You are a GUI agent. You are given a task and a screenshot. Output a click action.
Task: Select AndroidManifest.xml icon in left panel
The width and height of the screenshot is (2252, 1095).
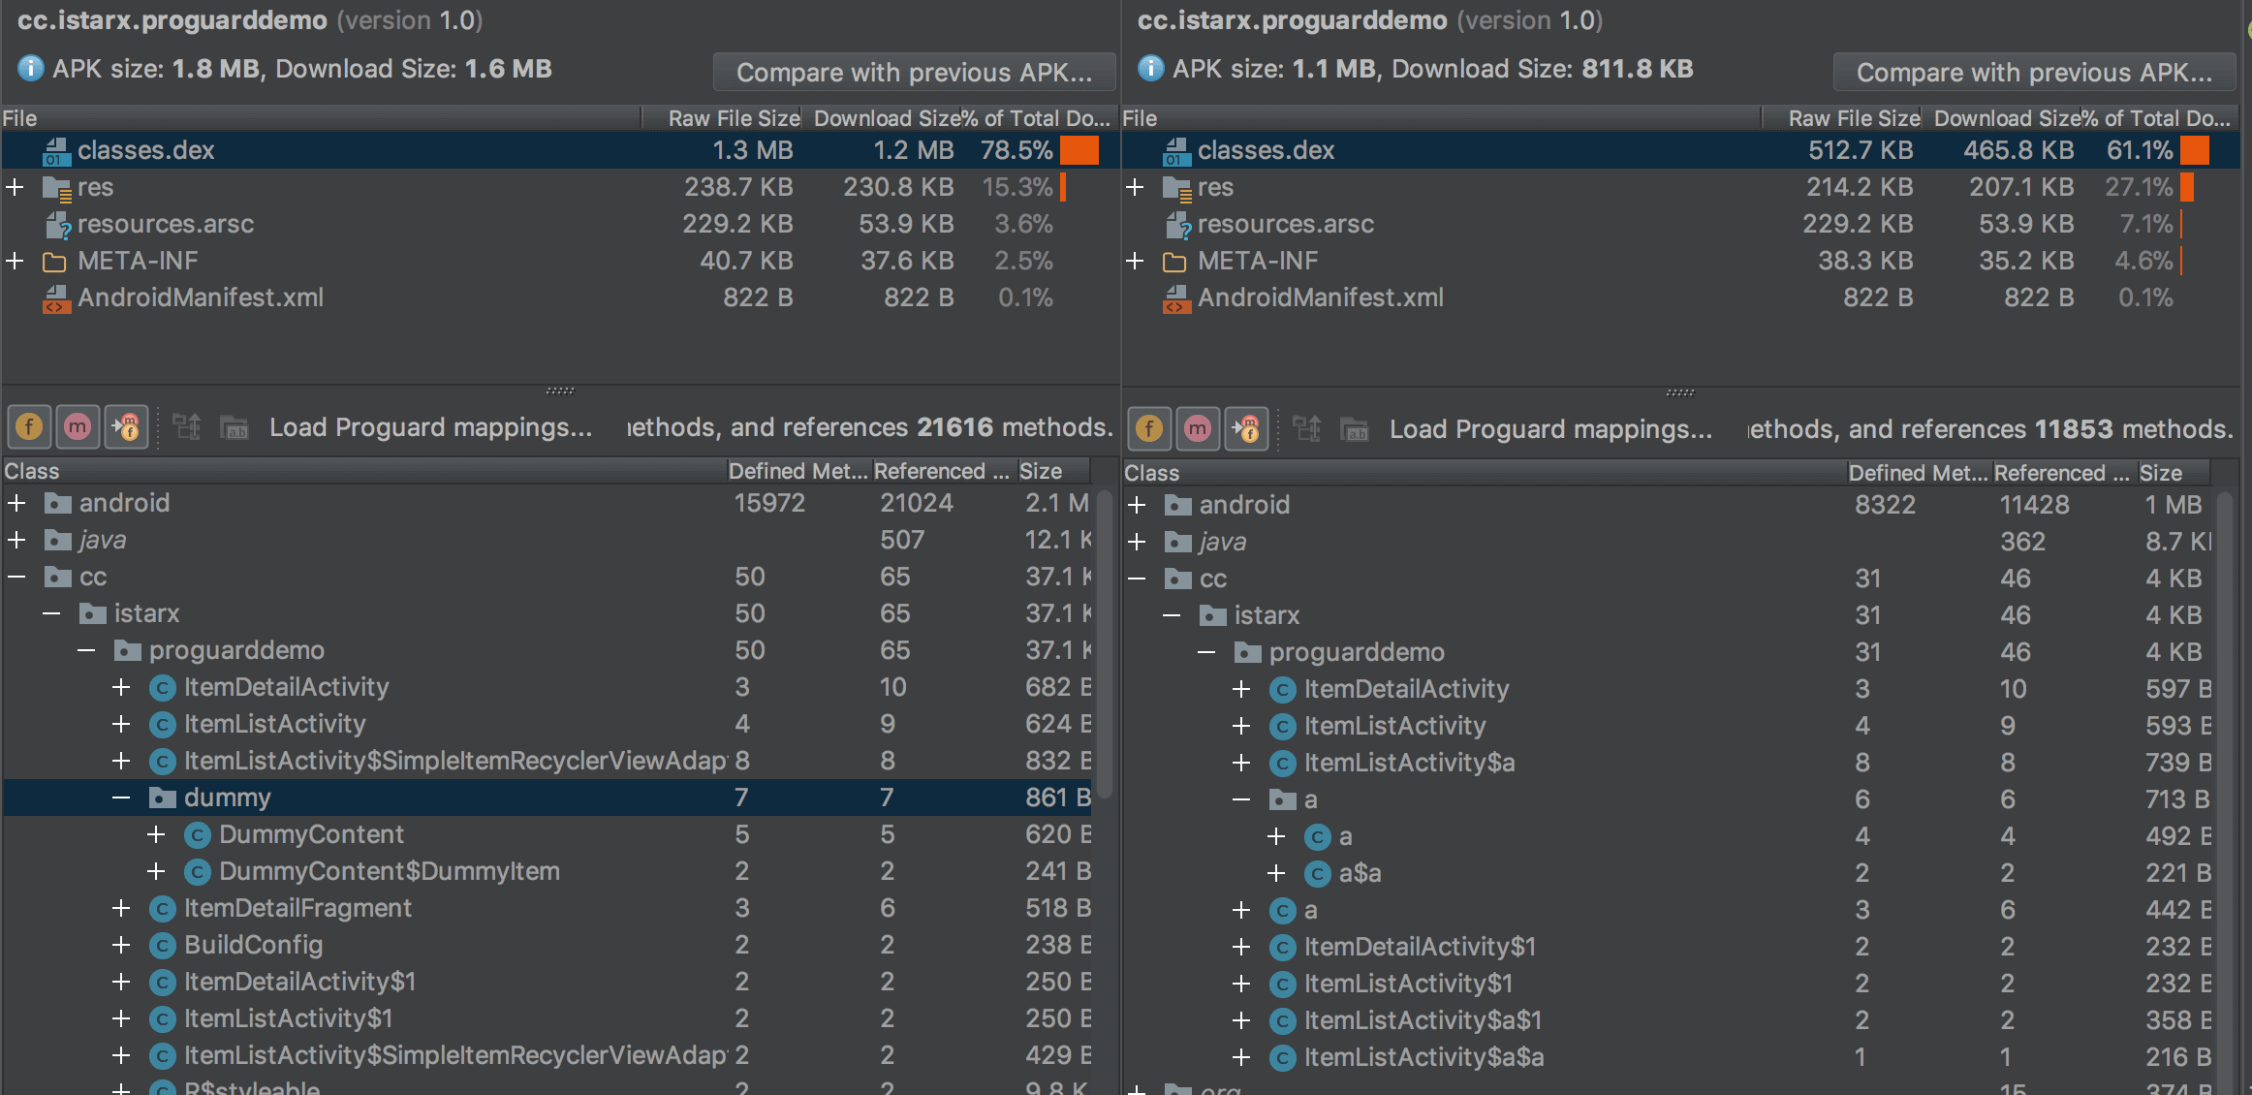pyautogui.click(x=57, y=298)
